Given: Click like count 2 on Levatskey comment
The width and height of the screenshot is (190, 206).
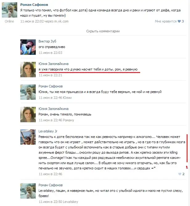Looking at the screenshot, I should 183,174.
